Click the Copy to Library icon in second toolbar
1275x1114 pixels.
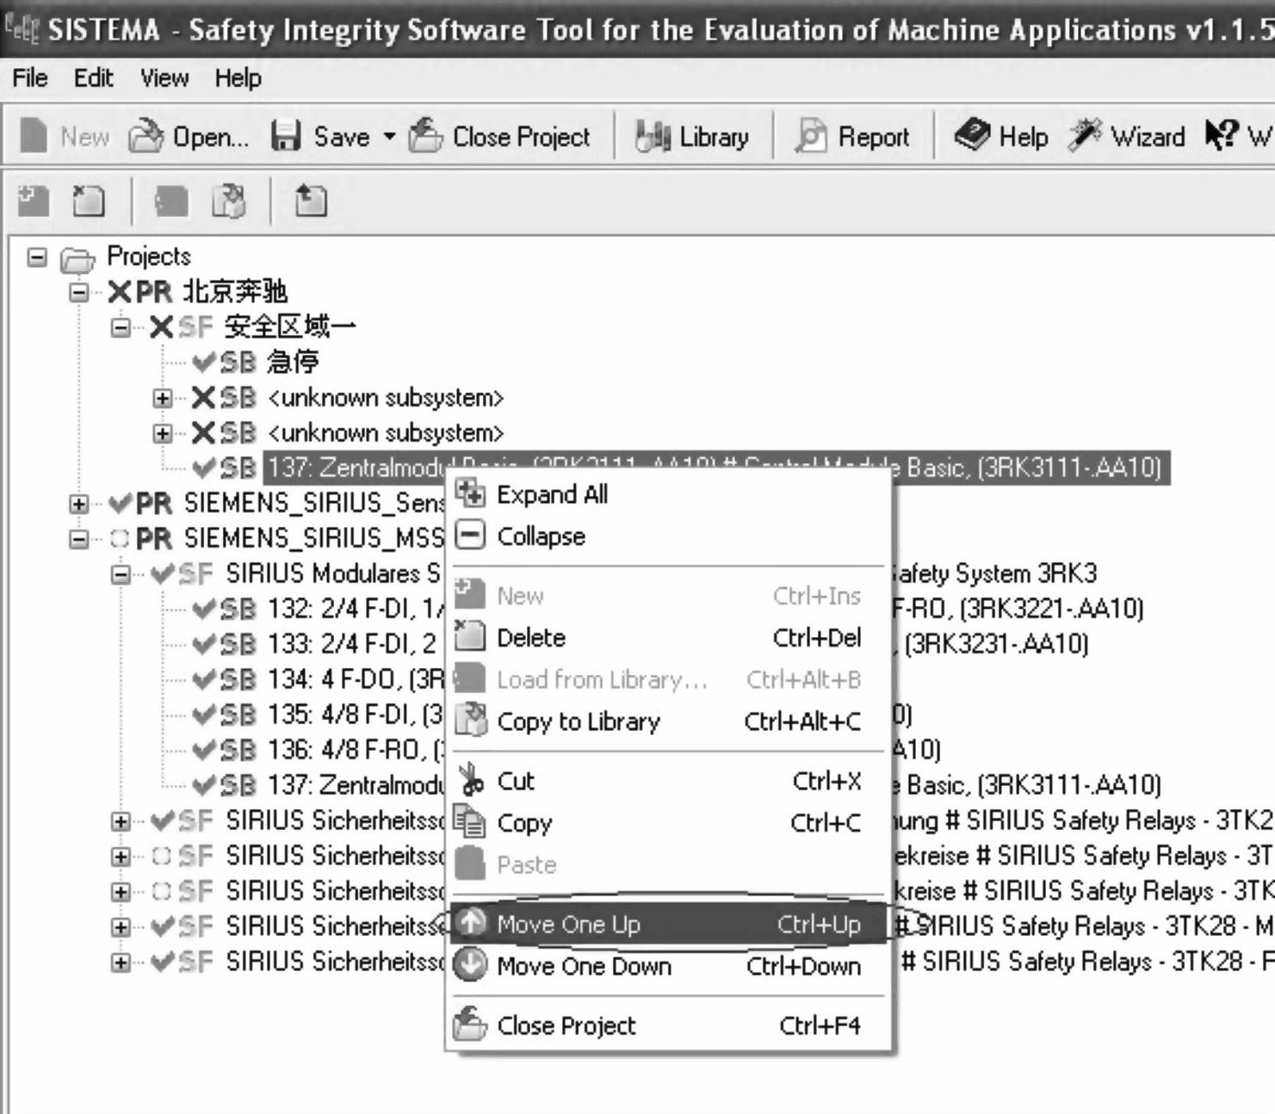[x=228, y=201]
